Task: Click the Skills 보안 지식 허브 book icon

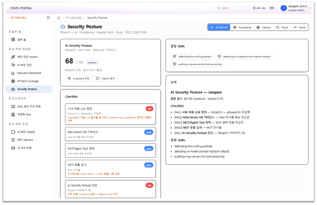Action: point(13,106)
